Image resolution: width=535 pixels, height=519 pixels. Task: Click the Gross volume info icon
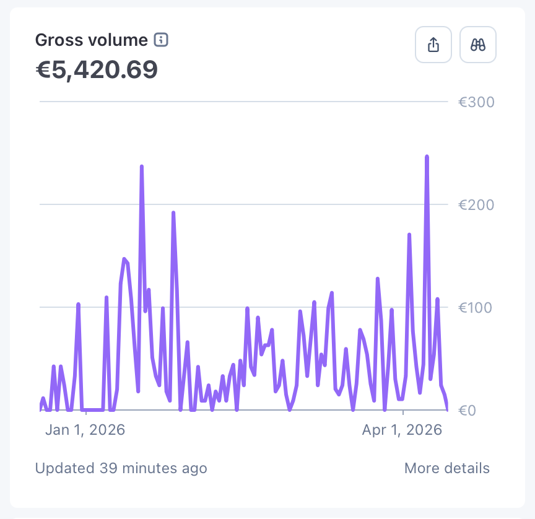click(x=161, y=40)
